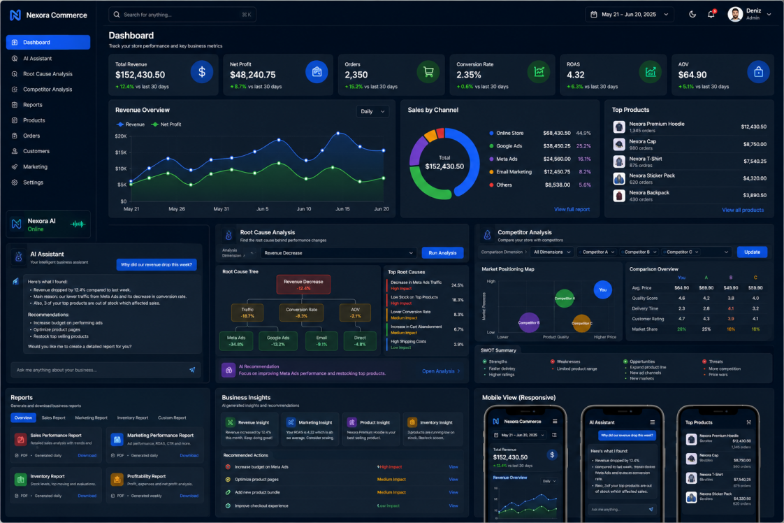Click the Update button

[x=752, y=252]
